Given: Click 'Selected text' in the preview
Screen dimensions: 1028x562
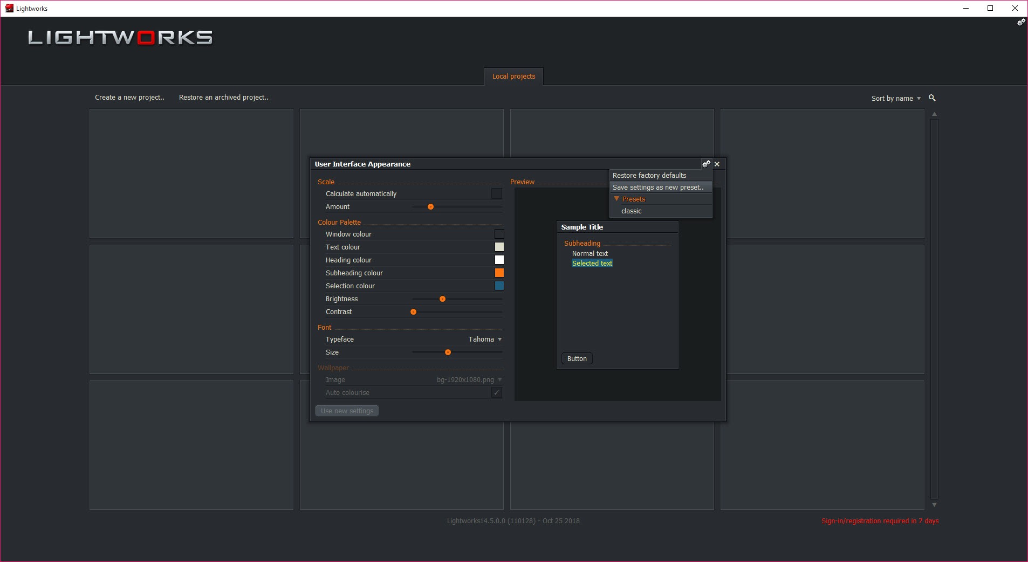Looking at the screenshot, I should coord(592,263).
